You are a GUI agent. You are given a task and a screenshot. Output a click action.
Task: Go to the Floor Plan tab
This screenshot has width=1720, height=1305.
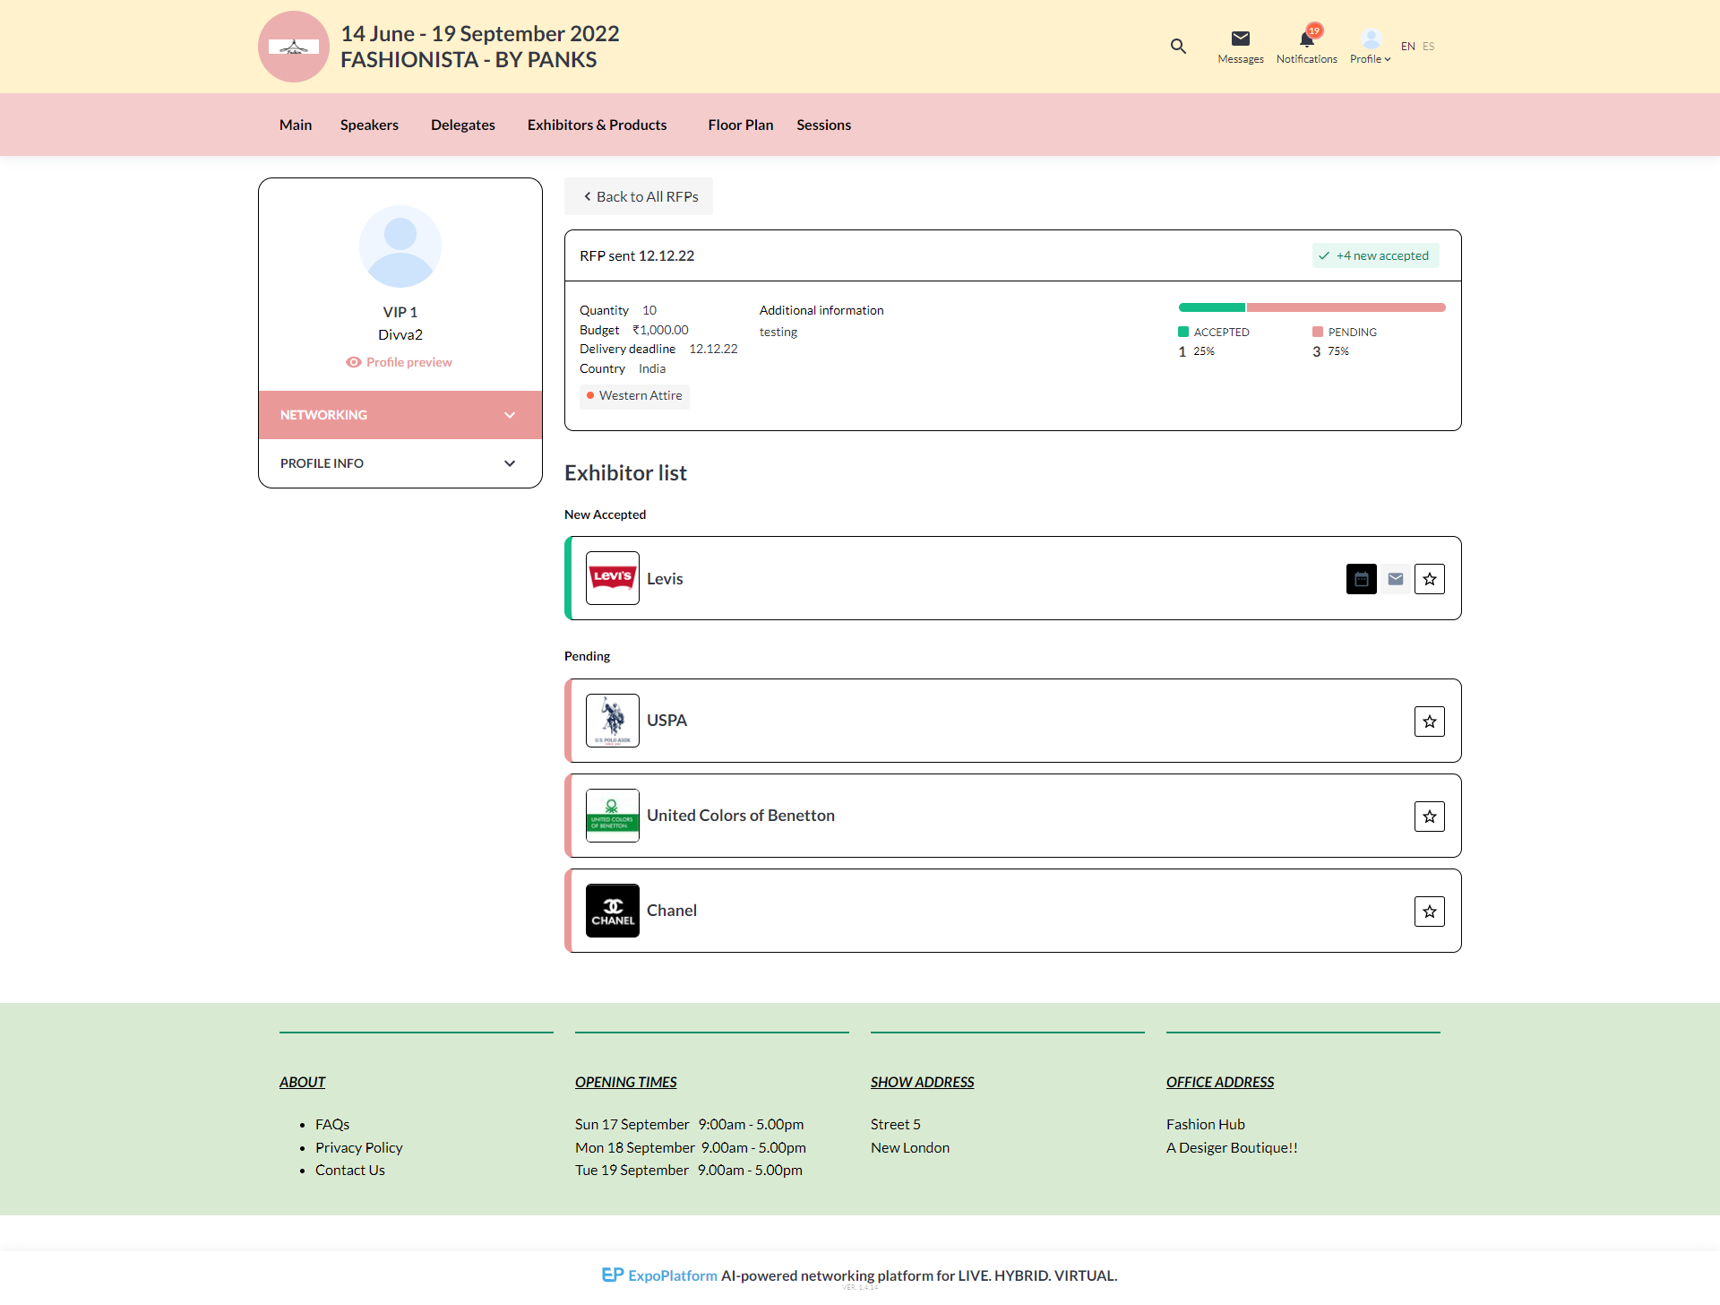[x=740, y=125]
